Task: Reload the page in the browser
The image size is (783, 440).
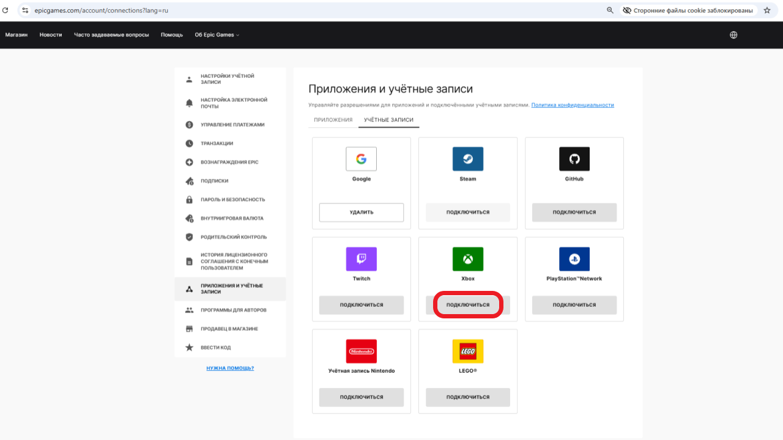Action: [x=6, y=10]
